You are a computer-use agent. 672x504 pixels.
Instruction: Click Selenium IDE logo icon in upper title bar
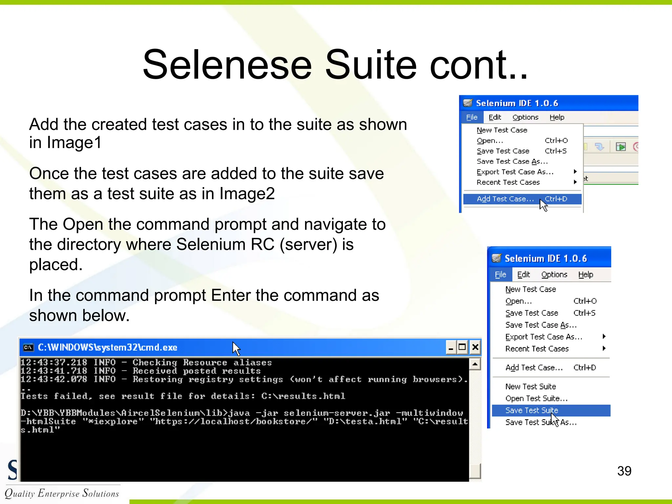coord(468,103)
